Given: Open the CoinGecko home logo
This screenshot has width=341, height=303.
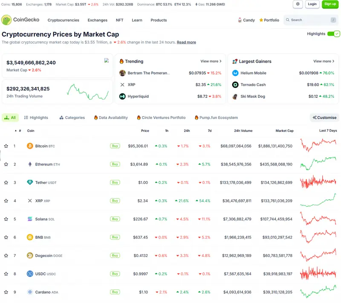Looking at the screenshot, I should point(20,20).
